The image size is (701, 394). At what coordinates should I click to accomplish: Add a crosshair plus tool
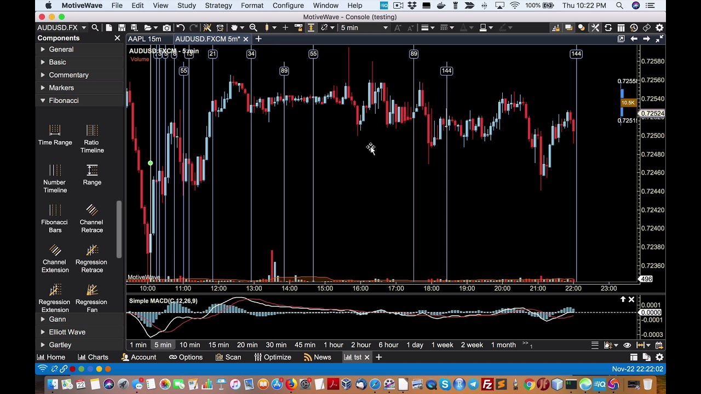pyautogui.click(x=285, y=27)
